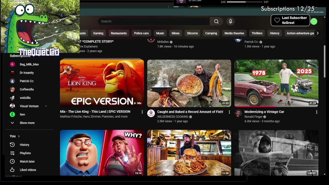Play the Peter Griffin WHY? thumbnail
This screenshot has height=185, width=329.
point(102,153)
